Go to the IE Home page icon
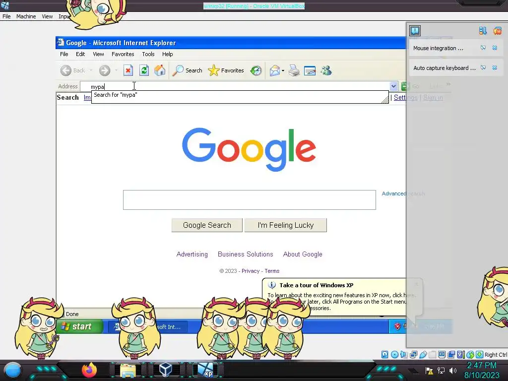The width and height of the screenshot is (508, 381). tap(160, 70)
